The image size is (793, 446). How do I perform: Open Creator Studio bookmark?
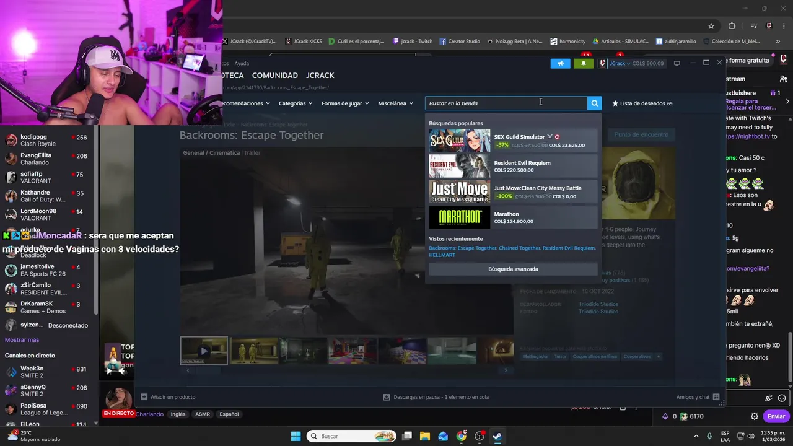[x=460, y=42]
